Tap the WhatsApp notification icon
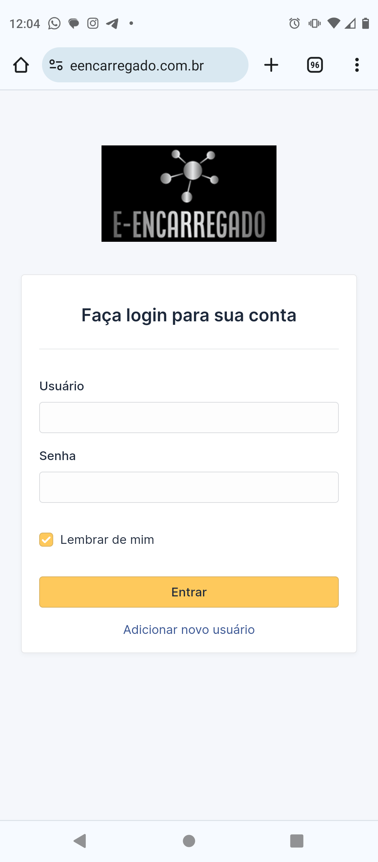Viewport: 378px width, 862px height. click(54, 23)
